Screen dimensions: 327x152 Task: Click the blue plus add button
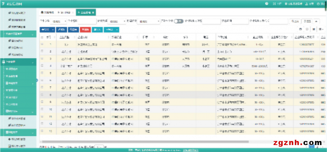point(45,29)
